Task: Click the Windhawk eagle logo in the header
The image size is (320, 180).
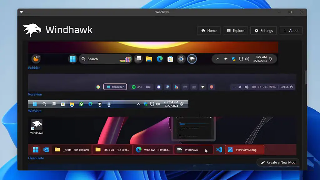Action: [32, 30]
